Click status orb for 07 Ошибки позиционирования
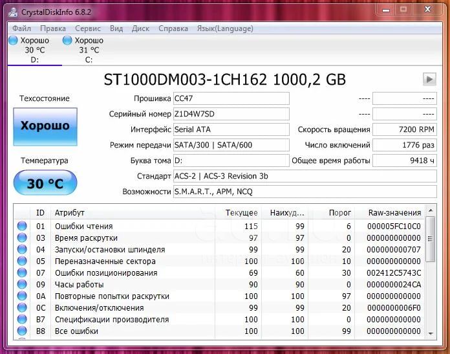This screenshot has height=354, width=450. pyautogui.click(x=22, y=272)
